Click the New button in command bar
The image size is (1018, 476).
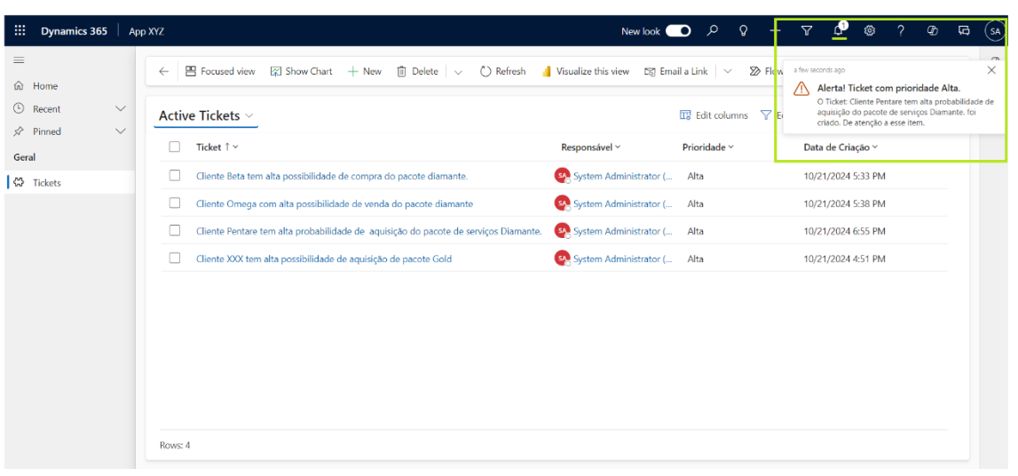364,72
